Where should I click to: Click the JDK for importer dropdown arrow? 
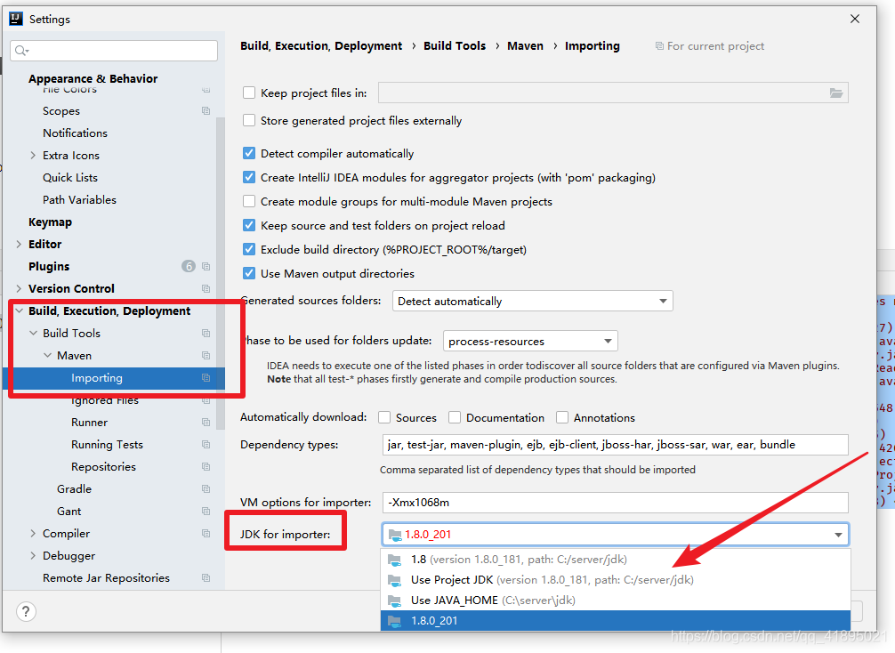point(838,535)
